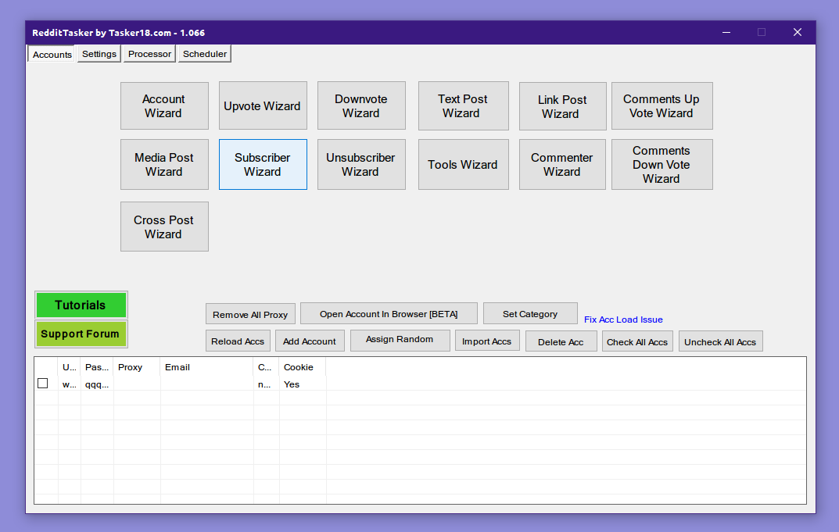The width and height of the screenshot is (839, 532).
Task: Select the 'w...' username cell
Action: pyautogui.click(x=69, y=384)
